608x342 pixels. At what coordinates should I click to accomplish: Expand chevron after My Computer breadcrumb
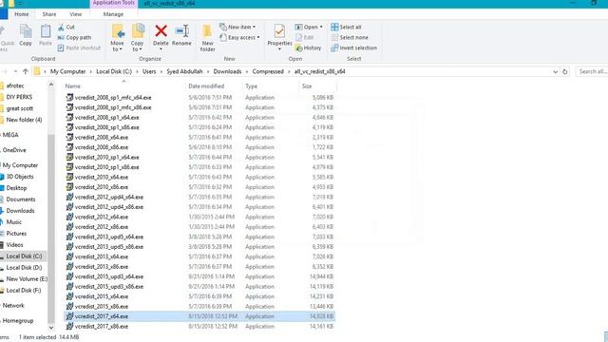[91, 72]
